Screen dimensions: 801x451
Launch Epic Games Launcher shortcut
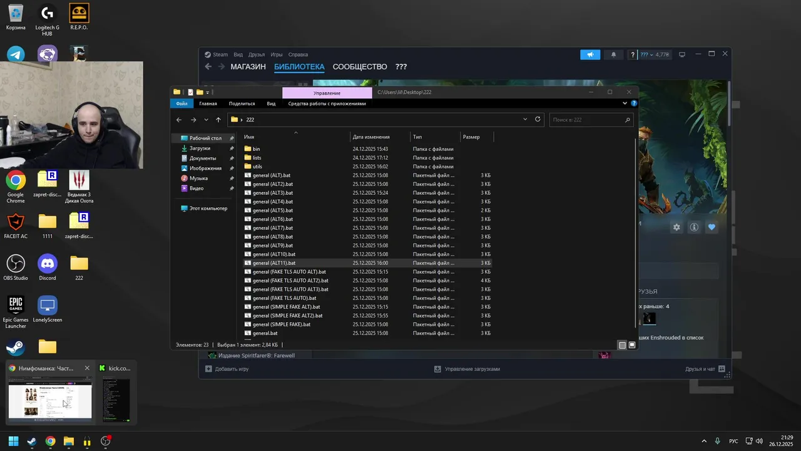[x=16, y=313]
